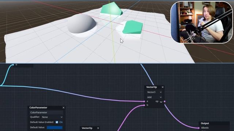Viewport: 234px width, 131px height.
Task: Select the ColorParameter node title bar
Action: pos(46,108)
